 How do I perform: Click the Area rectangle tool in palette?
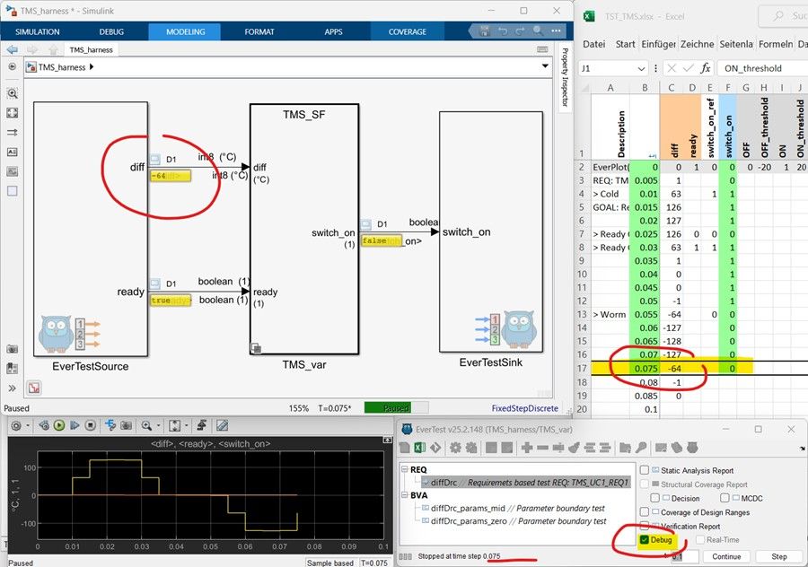coord(13,191)
